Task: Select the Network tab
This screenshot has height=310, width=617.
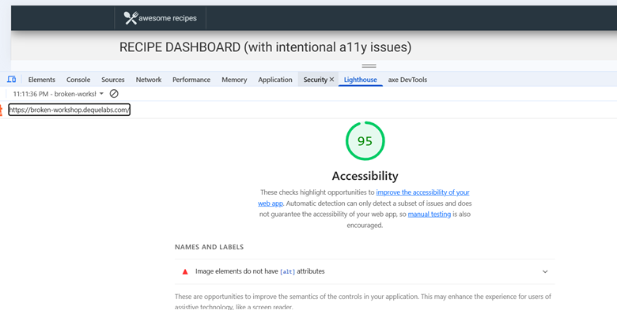Action: [149, 80]
